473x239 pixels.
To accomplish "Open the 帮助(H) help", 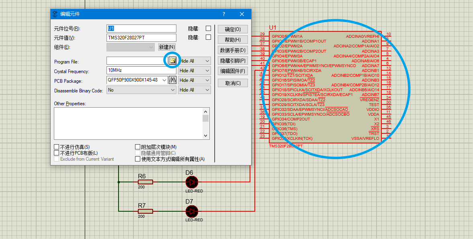I will [232, 39].
